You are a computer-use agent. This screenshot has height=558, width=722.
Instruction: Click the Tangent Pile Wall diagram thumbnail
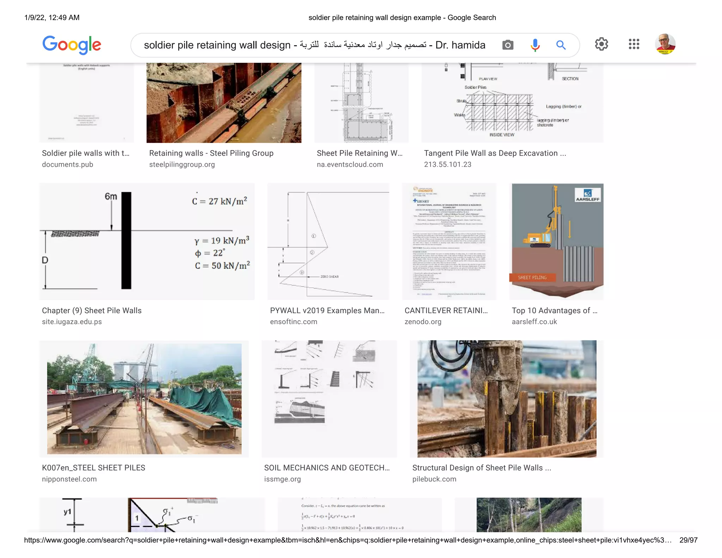(x=512, y=103)
